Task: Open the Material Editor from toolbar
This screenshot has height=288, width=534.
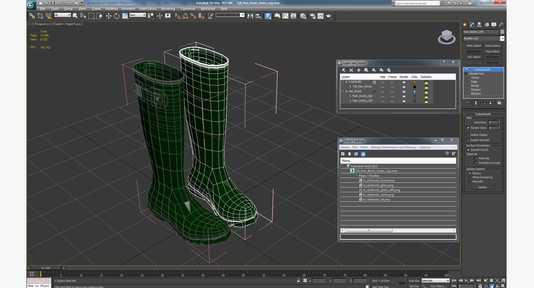Action: coord(303,16)
